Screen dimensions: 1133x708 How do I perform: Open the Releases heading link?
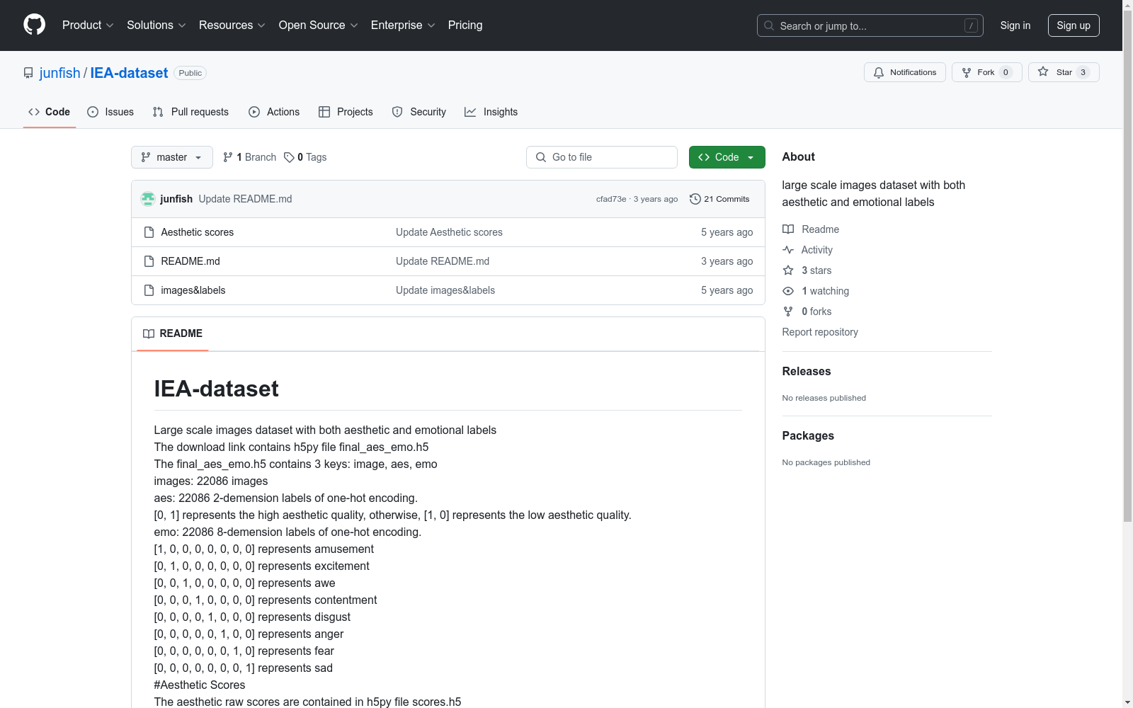[x=807, y=371]
